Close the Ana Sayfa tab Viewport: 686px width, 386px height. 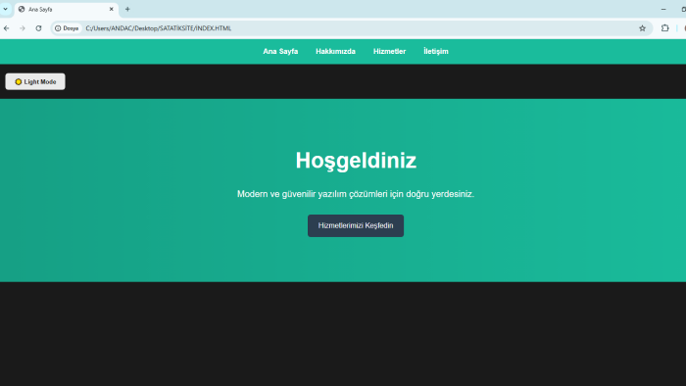click(x=111, y=9)
